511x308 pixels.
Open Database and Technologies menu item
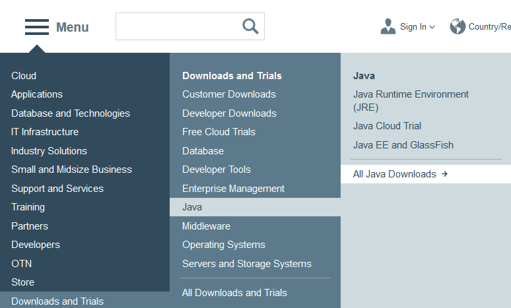click(x=71, y=113)
